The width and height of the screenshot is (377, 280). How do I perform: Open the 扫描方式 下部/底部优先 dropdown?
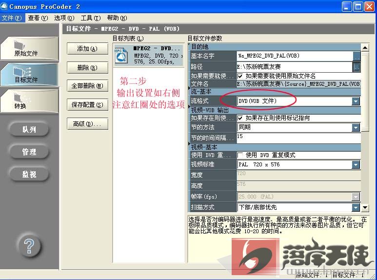356,207
